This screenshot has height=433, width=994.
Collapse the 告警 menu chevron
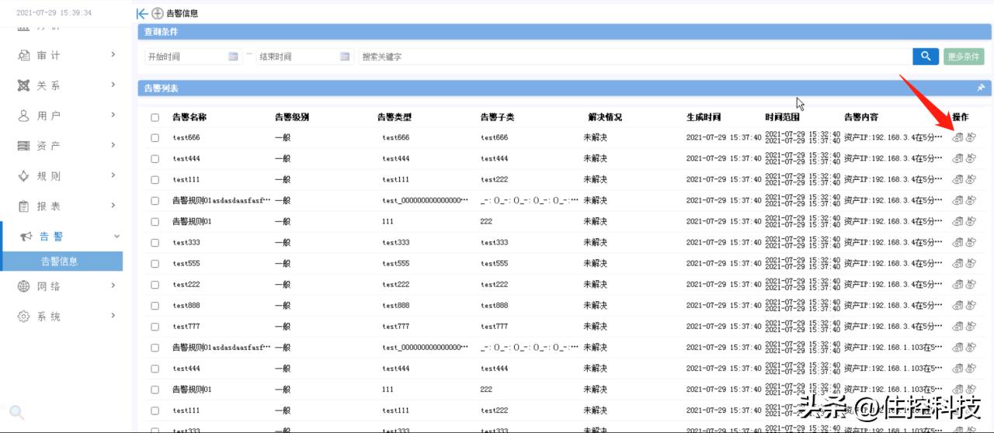pyautogui.click(x=116, y=236)
